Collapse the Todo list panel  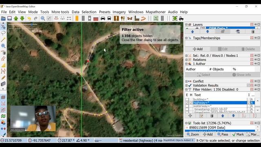tap(186, 123)
